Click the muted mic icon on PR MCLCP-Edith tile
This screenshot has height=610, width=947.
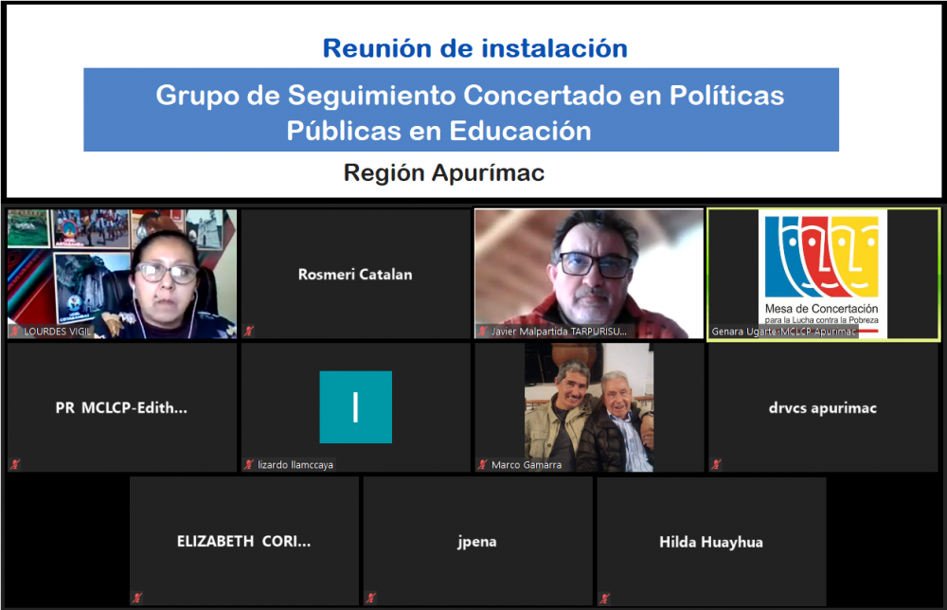[15, 464]
